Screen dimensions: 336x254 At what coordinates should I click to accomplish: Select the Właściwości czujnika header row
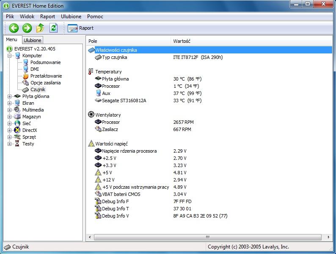(210, 50)
